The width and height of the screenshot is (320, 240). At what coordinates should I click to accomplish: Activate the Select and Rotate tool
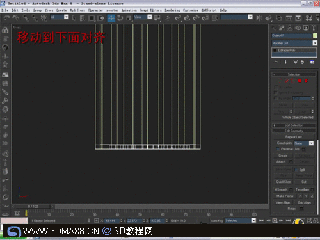[120, 18]
